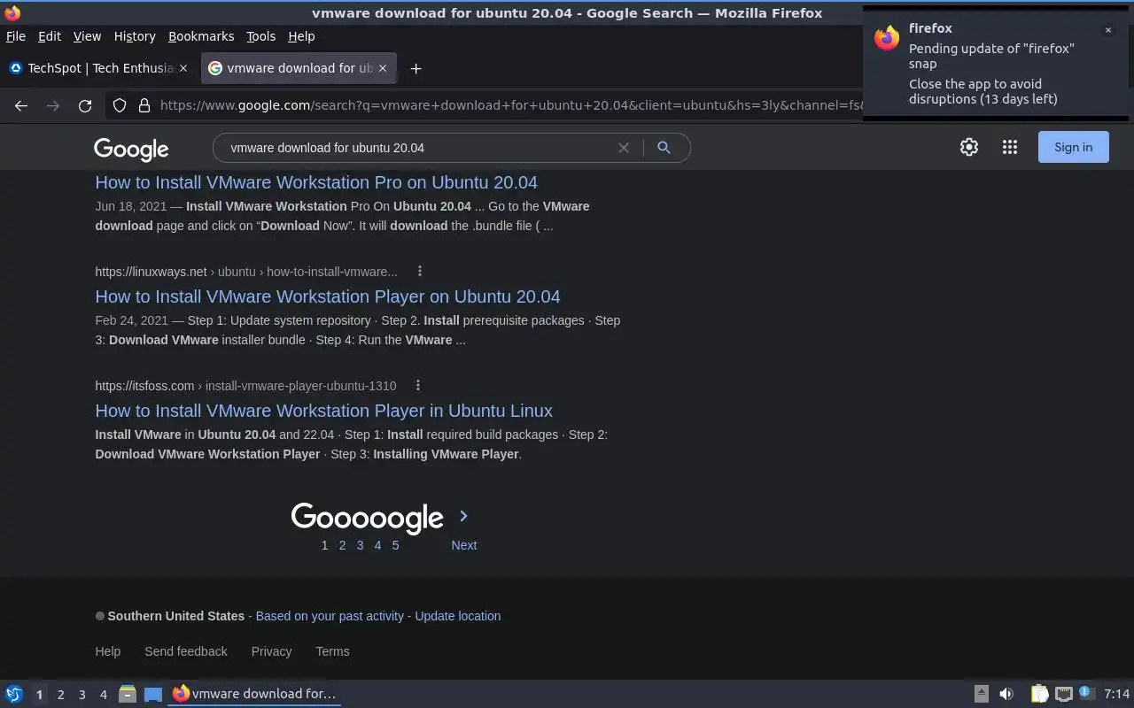Screen dimensions: 1134x708
Task: Go back with the browser back arrow
Action: [x=21, y=105]
